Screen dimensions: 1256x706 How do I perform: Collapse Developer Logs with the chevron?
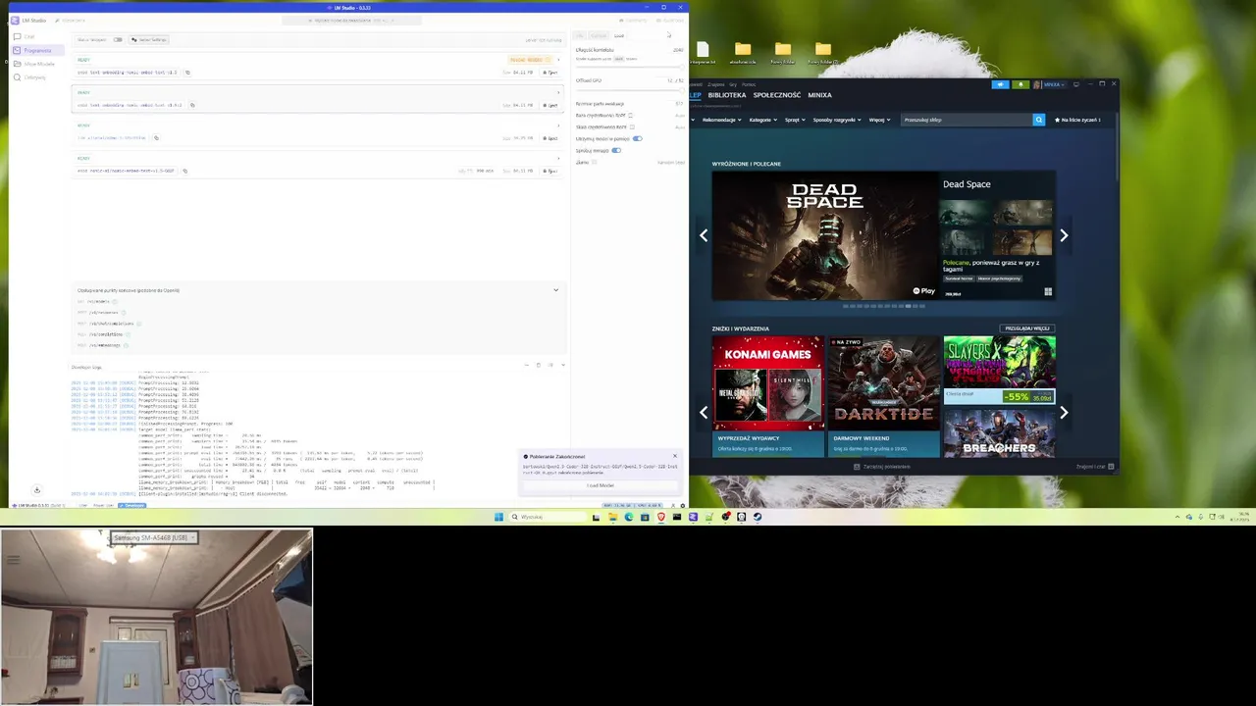562,365
